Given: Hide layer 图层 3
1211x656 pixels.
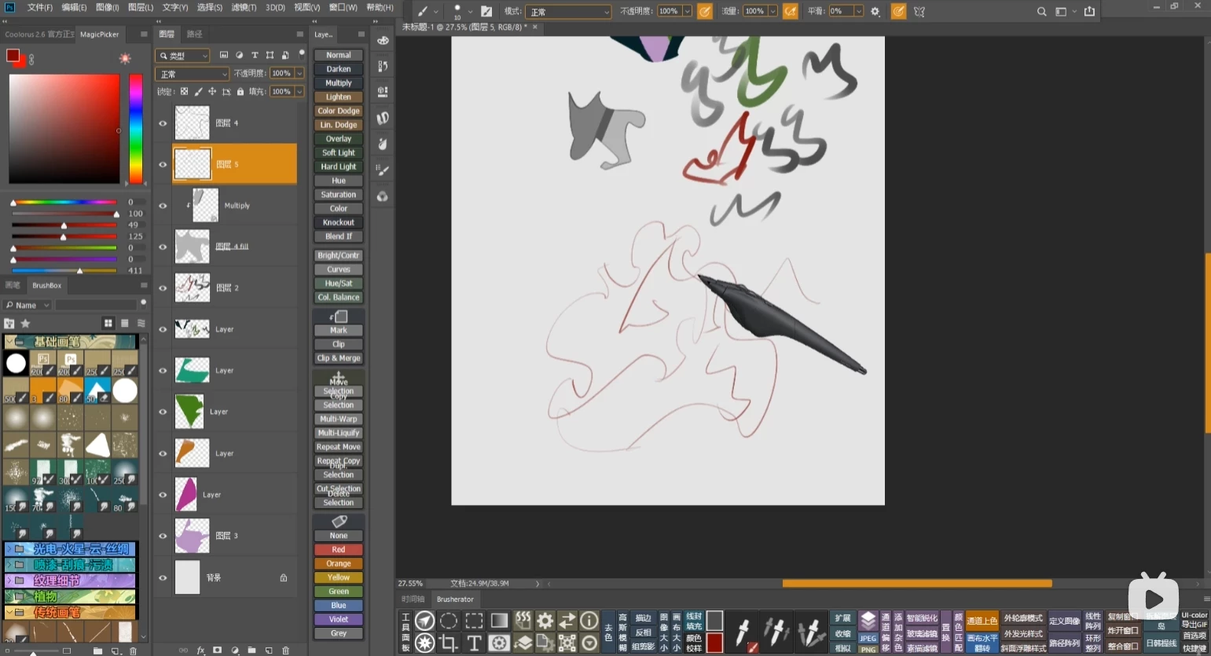Looking at the screenshot, I should coord(163,536).
